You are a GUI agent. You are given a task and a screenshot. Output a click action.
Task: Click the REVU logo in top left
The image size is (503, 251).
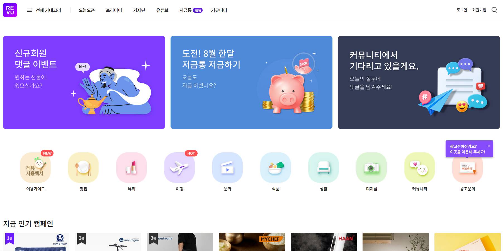[10, 10]
